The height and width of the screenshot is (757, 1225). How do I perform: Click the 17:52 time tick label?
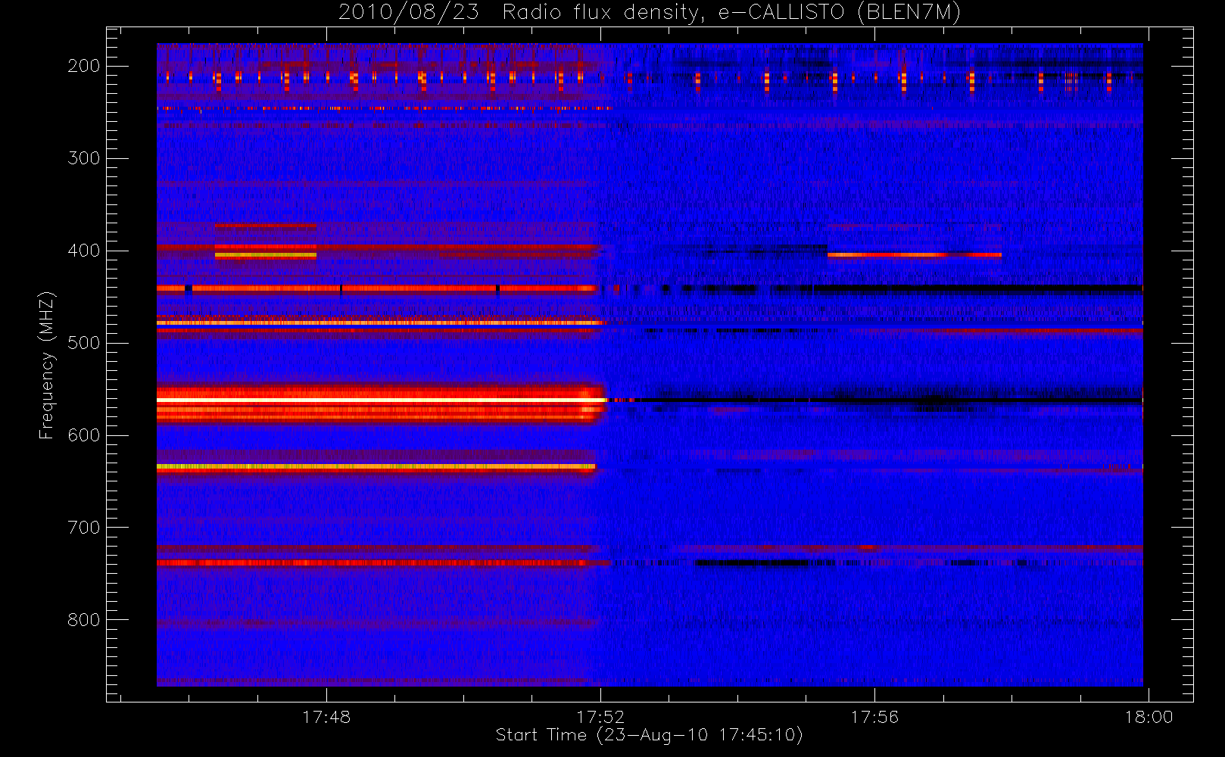click(x=600, y=717)
